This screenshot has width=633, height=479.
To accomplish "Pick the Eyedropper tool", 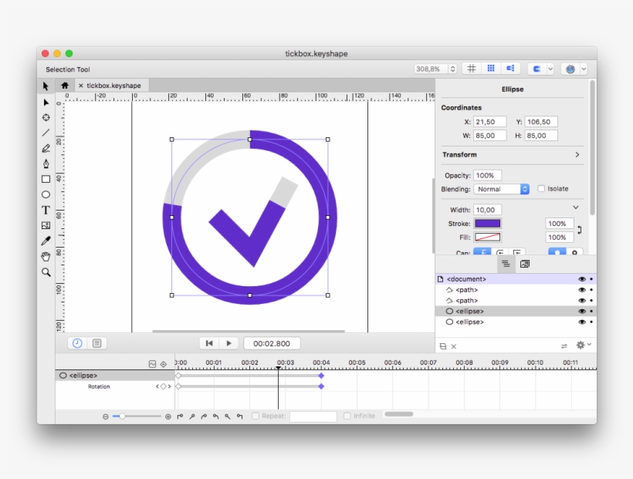I will click(x=46, y=241).
